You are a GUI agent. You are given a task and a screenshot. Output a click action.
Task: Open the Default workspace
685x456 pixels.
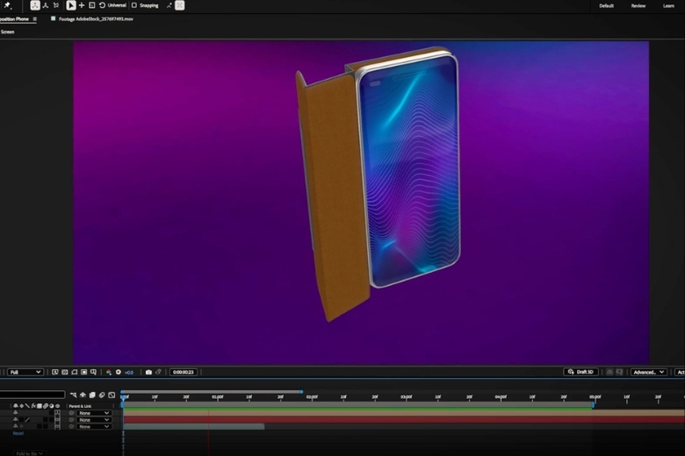coord(606,5)
